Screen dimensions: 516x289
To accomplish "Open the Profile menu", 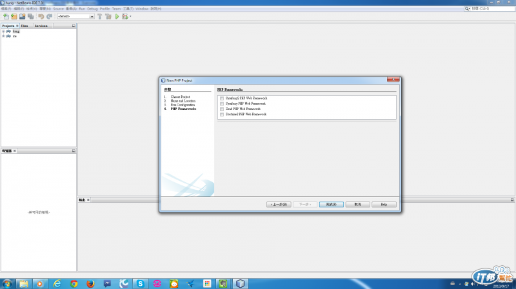I will pos(104,9).
